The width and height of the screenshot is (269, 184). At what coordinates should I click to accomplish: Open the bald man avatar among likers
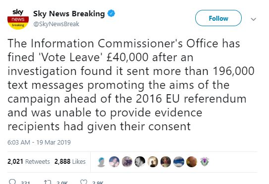tap(191, 162)
